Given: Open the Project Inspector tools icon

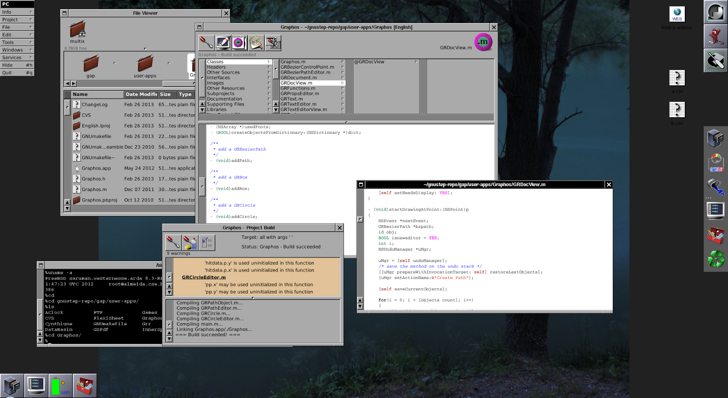Looking at the screenshot, I should 273,43.
